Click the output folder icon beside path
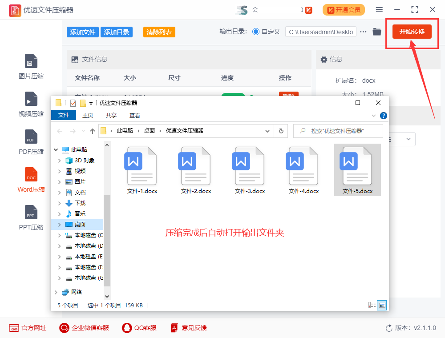Viewport: 445px width, 338px height. pos(377,32)
